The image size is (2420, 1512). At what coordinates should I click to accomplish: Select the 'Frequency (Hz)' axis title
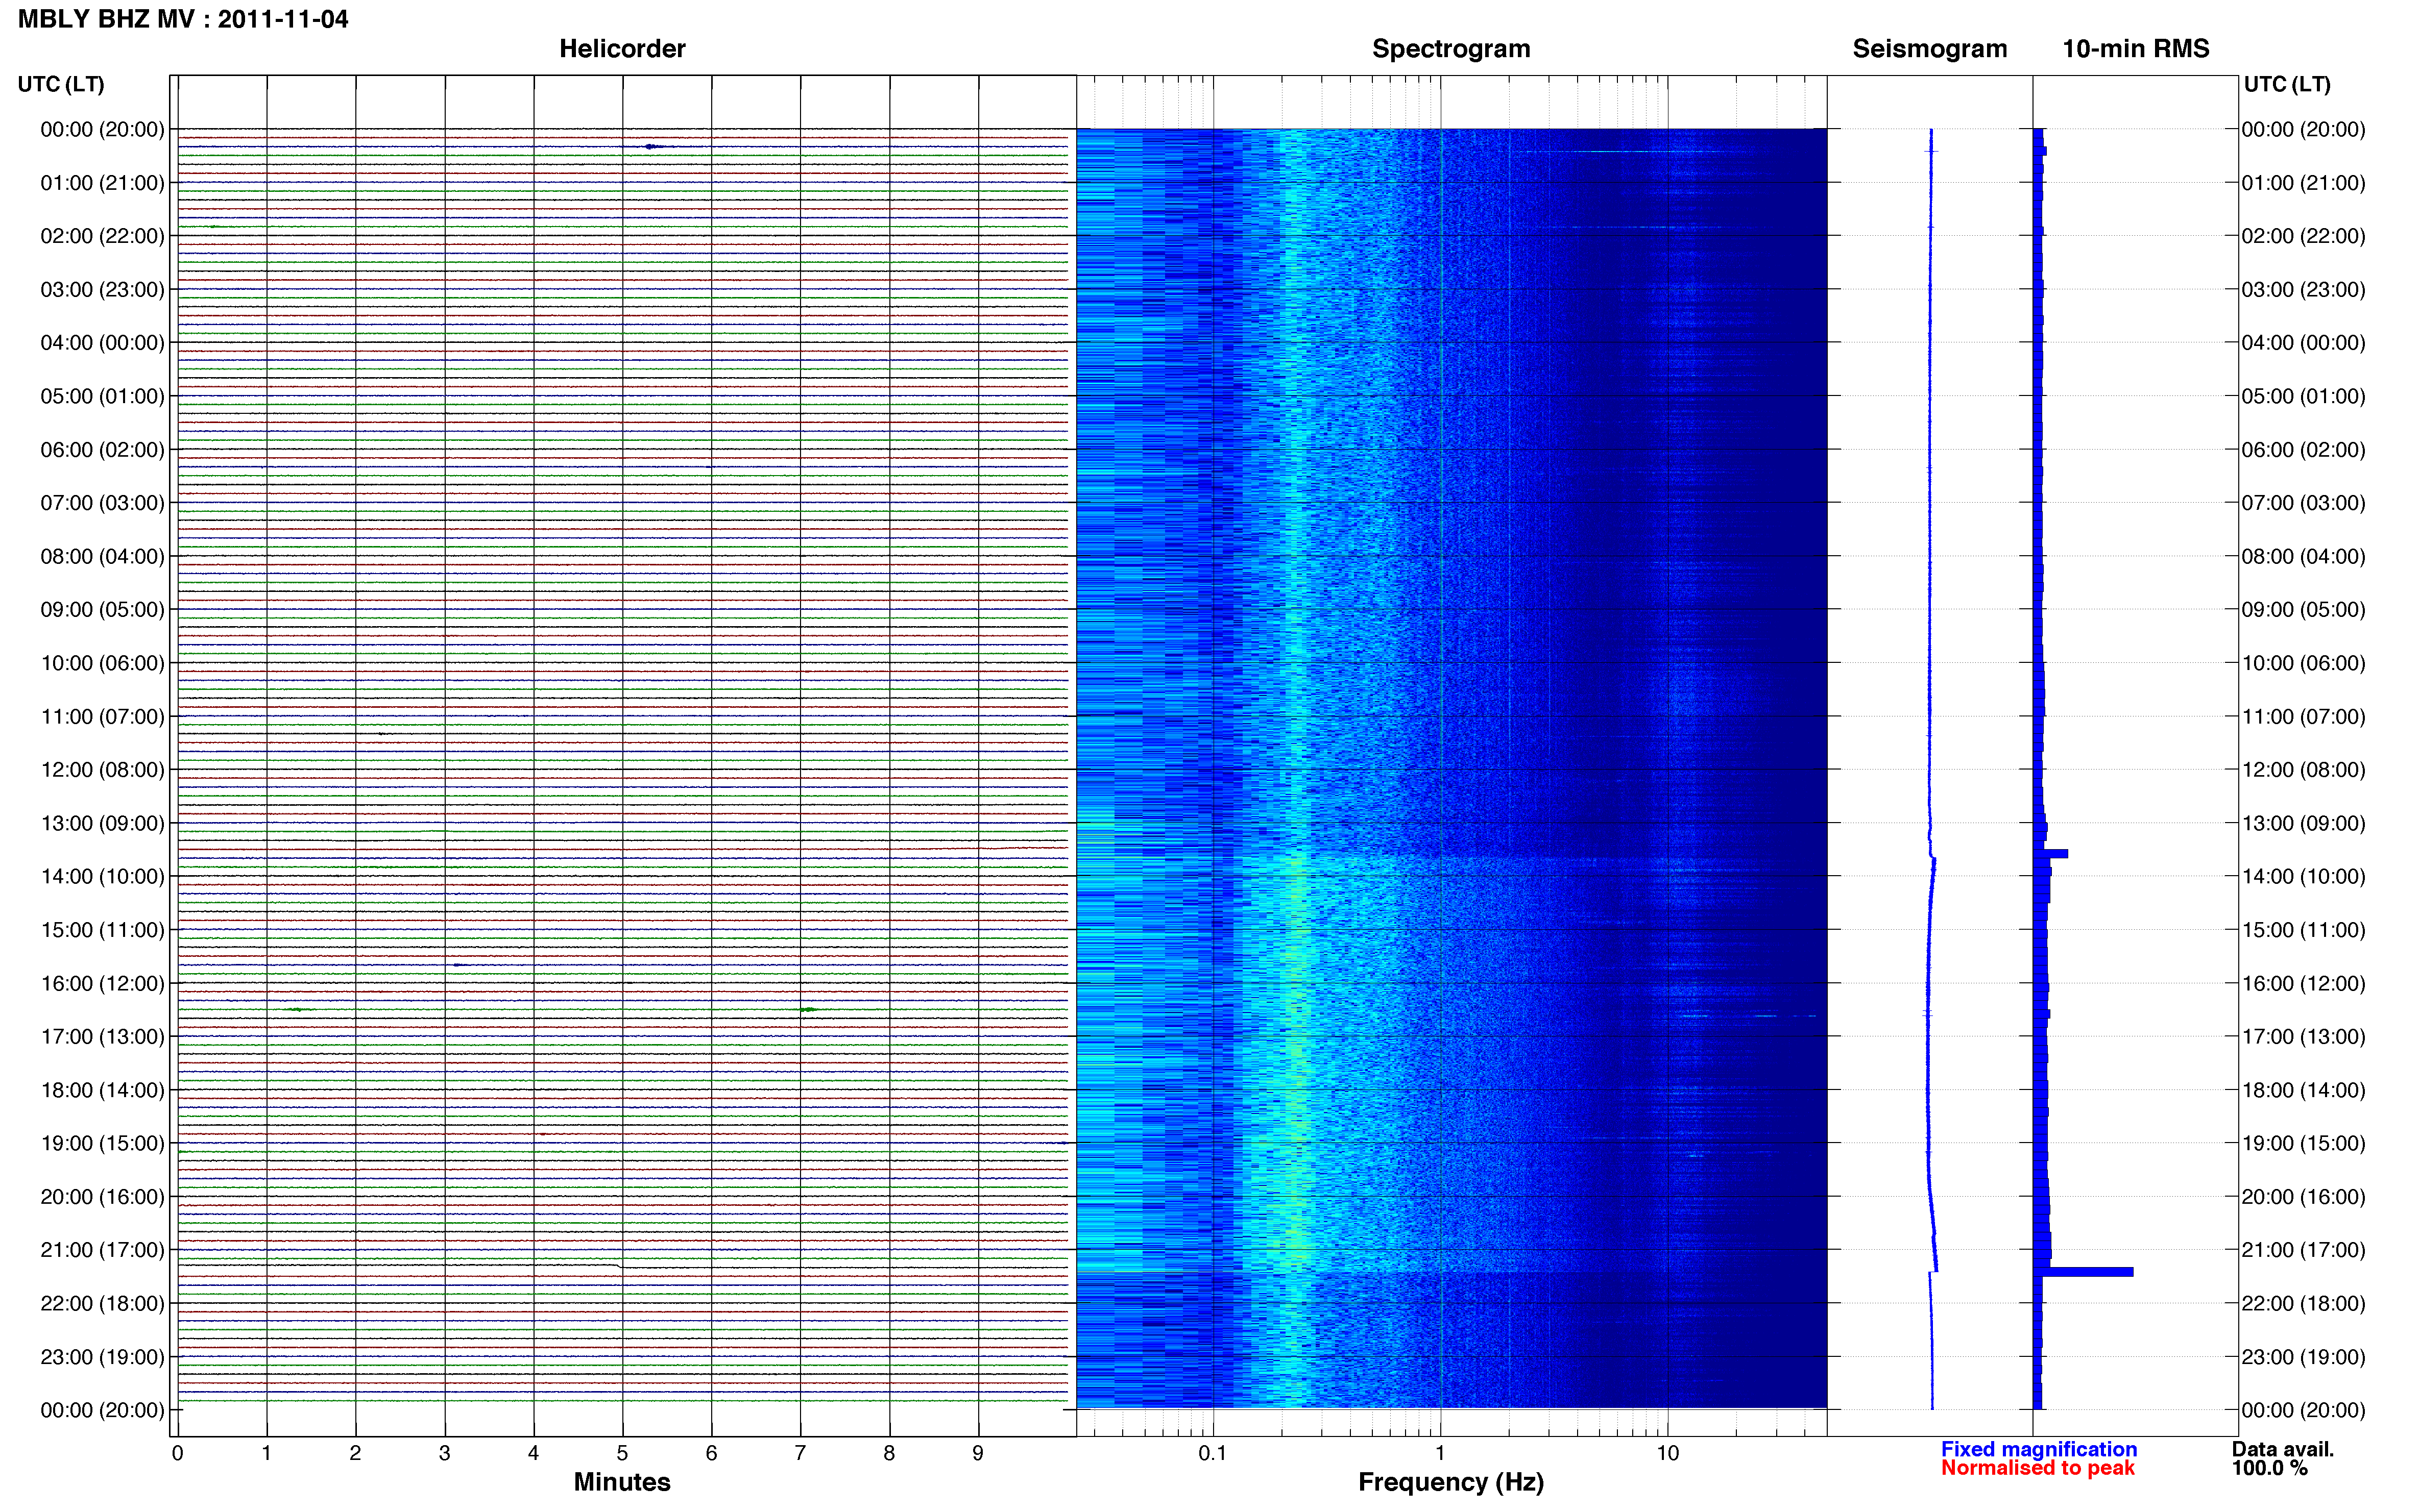pyautogui.click(x=1450, y=1482)
